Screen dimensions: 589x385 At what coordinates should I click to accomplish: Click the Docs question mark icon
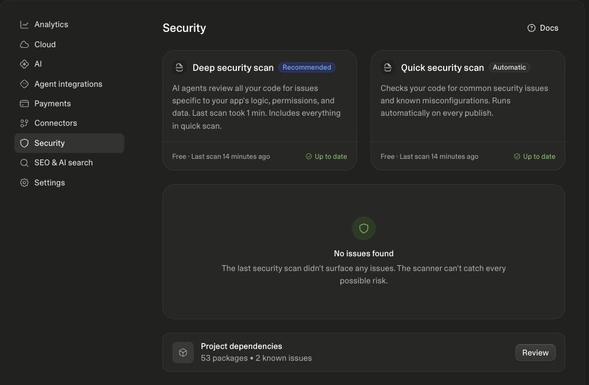531,28
